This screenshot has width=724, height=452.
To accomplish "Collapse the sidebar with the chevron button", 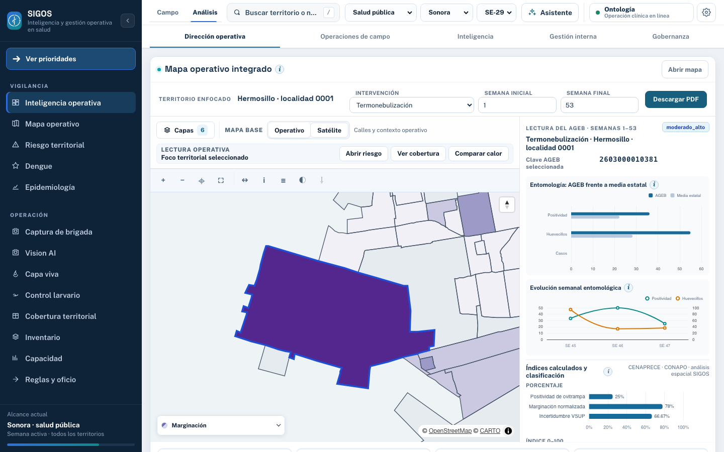I will (128, 21).
